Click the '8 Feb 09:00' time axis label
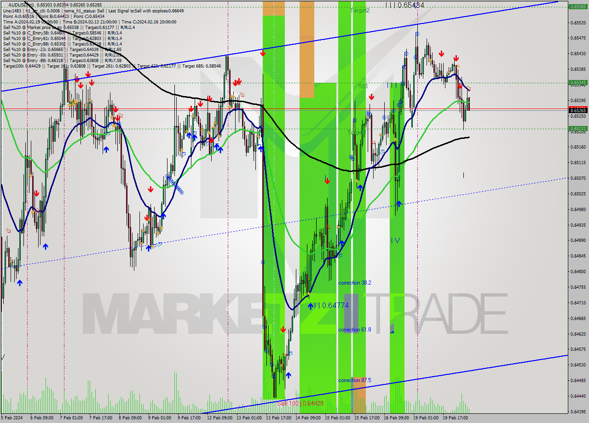Screen dimensions: 589x423 pos(130,418)
